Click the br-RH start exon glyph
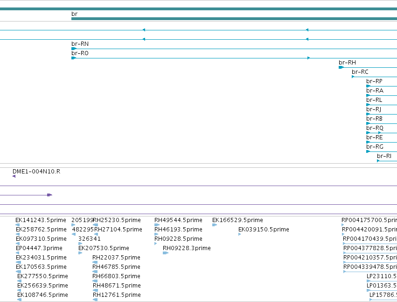Image resolution: width=397 pixels, height=302 pixels. coord(341,67)
